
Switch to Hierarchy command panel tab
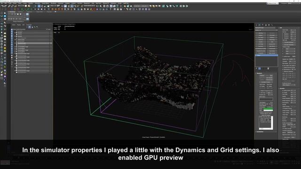(x=263, y=25)
